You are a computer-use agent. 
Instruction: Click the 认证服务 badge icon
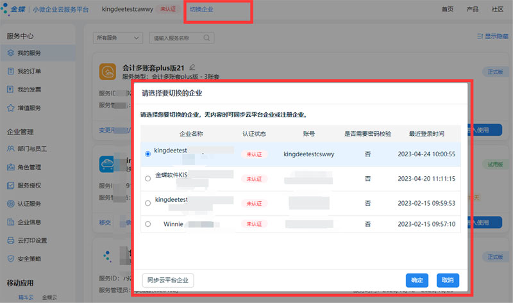(10, 204)
